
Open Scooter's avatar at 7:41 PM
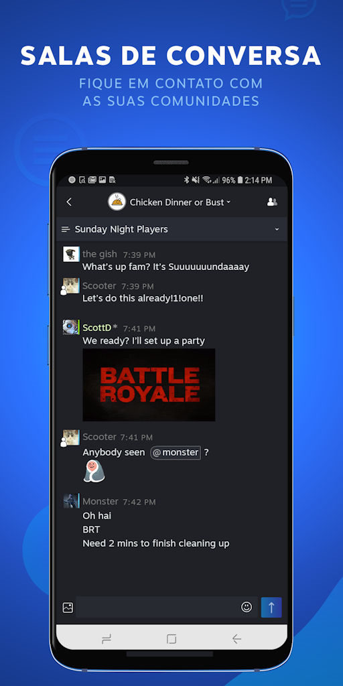(x=70, y=437)
